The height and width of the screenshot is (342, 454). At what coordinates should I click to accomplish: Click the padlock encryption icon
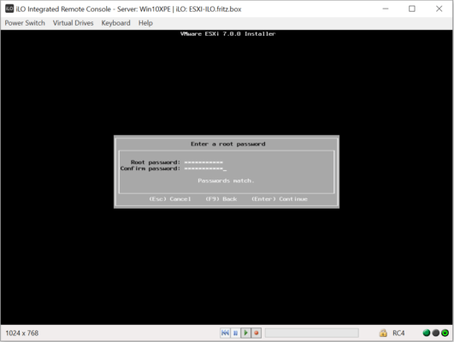point(383,333)
